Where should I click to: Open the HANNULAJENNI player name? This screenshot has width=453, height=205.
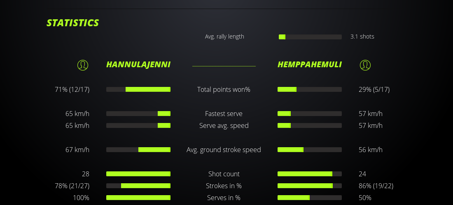coord(138,65)
